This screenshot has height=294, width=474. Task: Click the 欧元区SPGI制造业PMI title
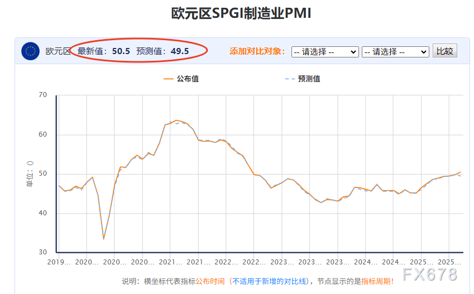click(241, 13)
